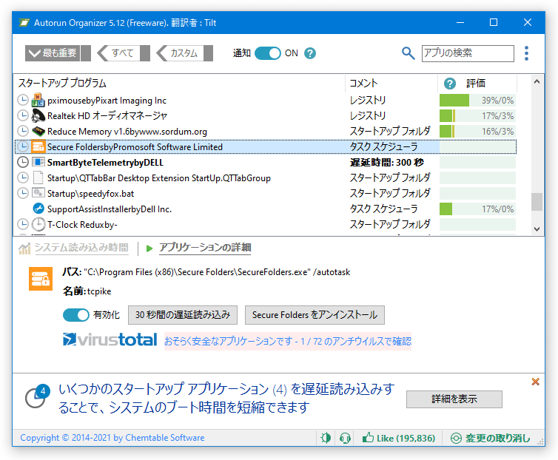Click the virustotal logo

coord(110,339)
